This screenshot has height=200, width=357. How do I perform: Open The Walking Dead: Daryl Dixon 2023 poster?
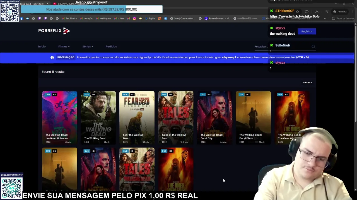click(253, 118)
